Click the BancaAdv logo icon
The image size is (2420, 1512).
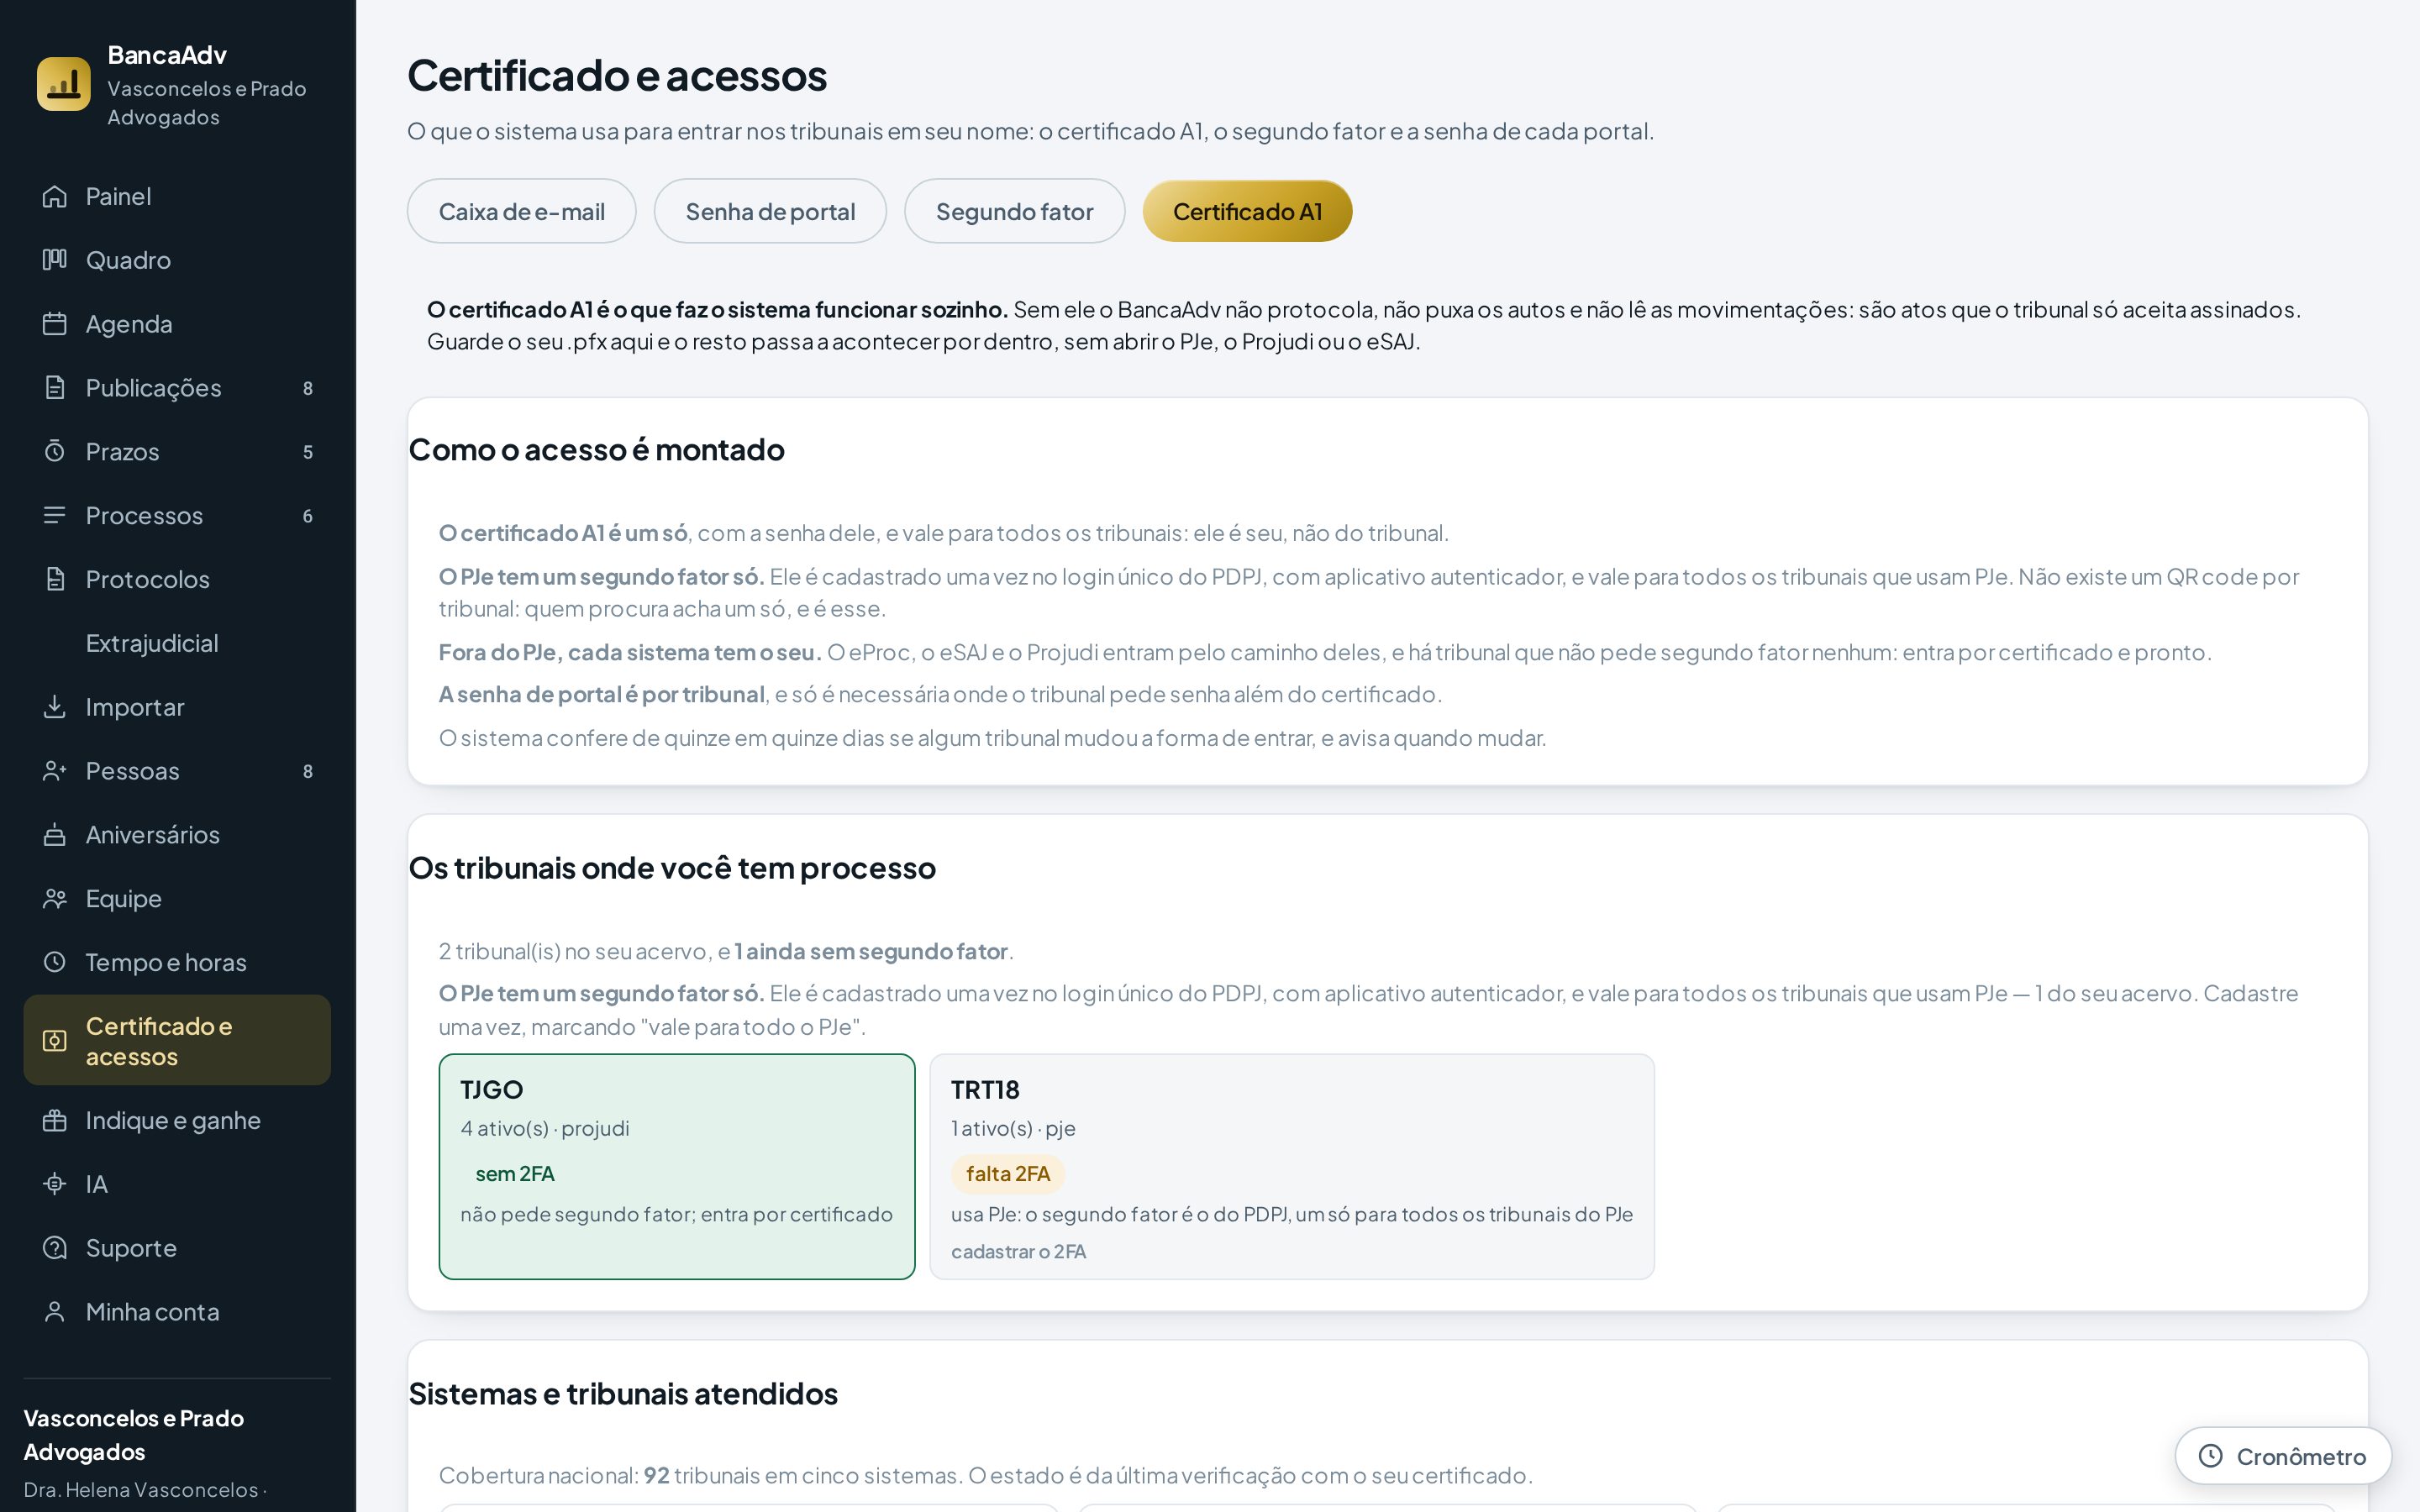64,84
